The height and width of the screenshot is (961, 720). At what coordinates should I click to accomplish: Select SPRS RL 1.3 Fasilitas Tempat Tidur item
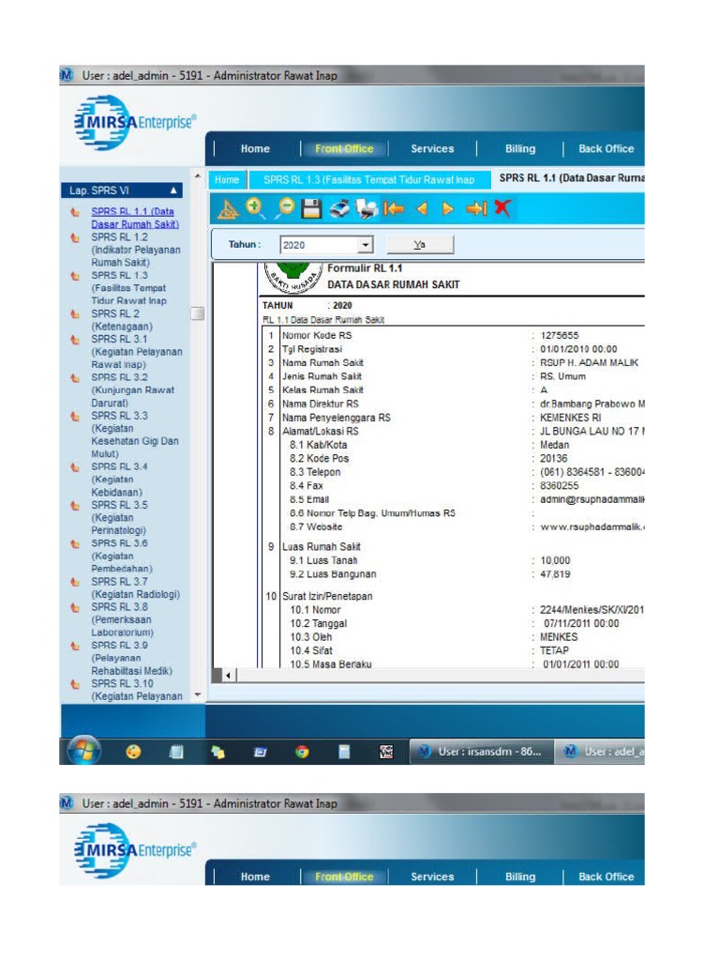pos(129,288)
